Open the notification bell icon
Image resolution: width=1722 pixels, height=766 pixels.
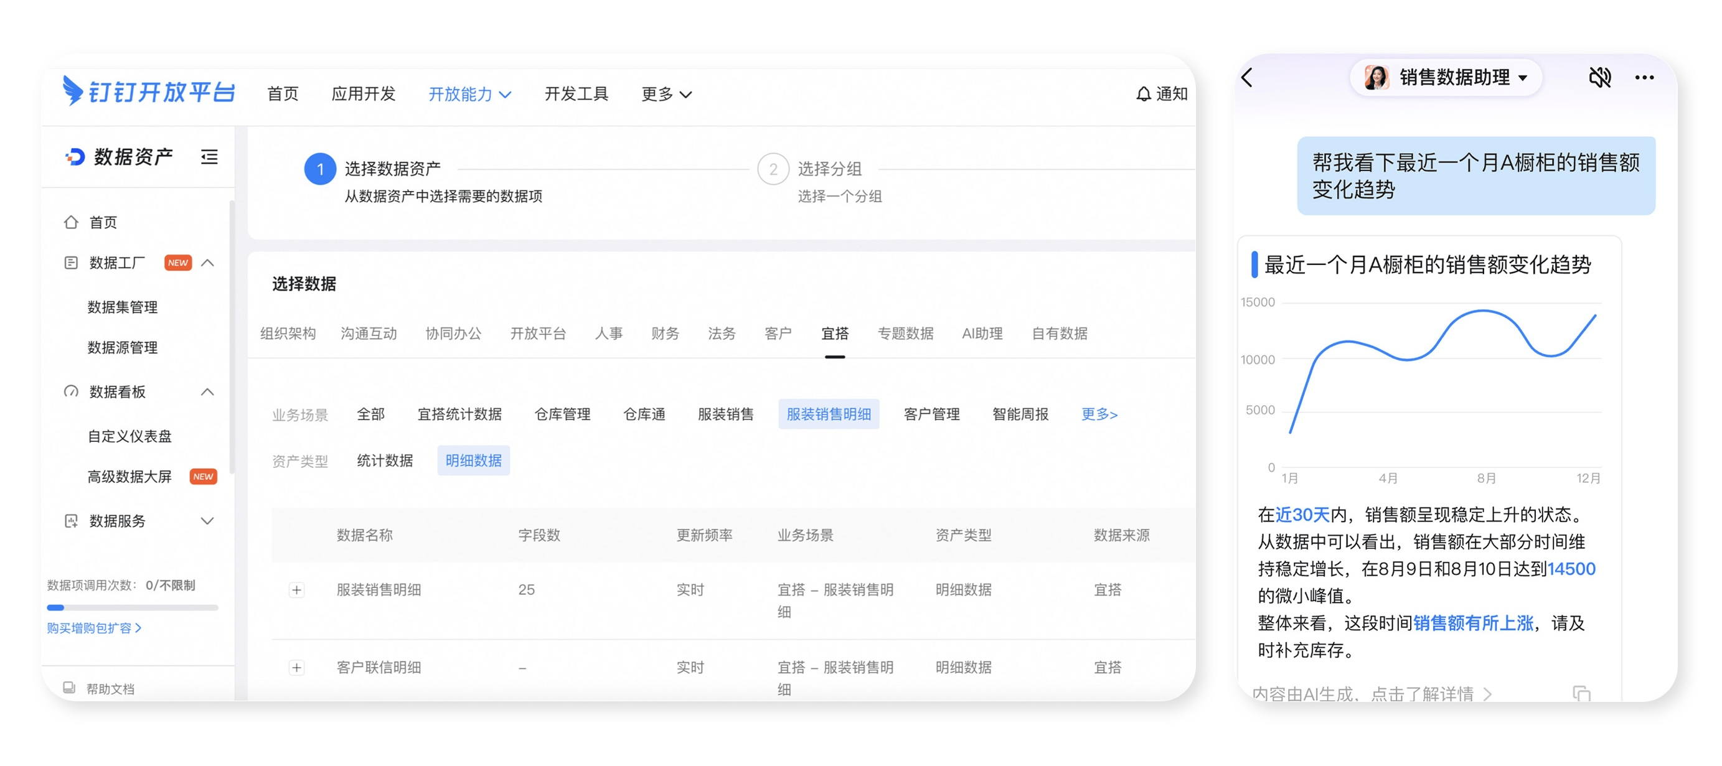pos(1143,94)
